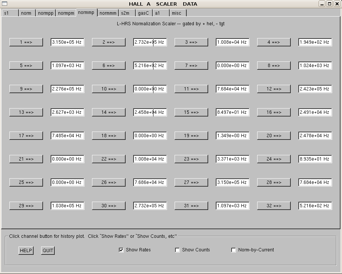342x274 pixels.
Task: Click the channel 17 ==> button
Action: tap(26, 136)
